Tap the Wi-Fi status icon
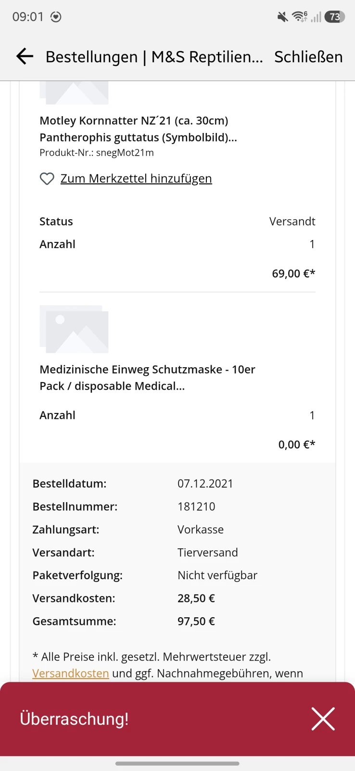Image resolution: width=355 pixels, height=771 pixels. point(299,17)
